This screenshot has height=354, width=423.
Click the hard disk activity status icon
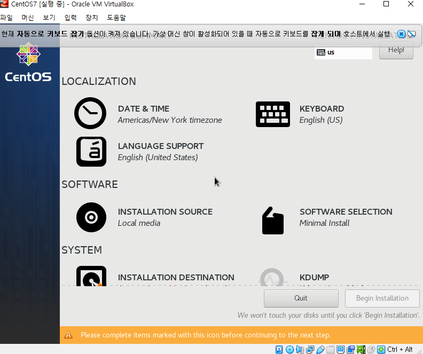(x=279, y=349)
